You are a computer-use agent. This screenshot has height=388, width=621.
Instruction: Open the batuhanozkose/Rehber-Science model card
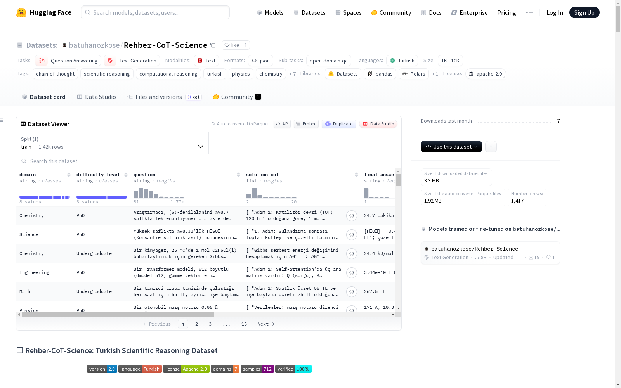click(490, 253)
